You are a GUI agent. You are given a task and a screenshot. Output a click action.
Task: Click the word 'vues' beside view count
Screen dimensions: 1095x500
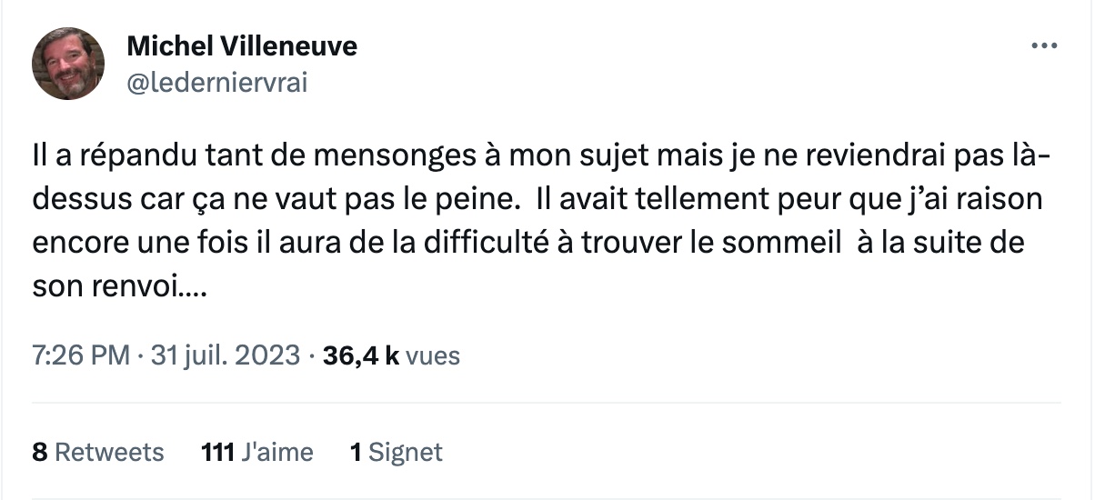(433, 355)
